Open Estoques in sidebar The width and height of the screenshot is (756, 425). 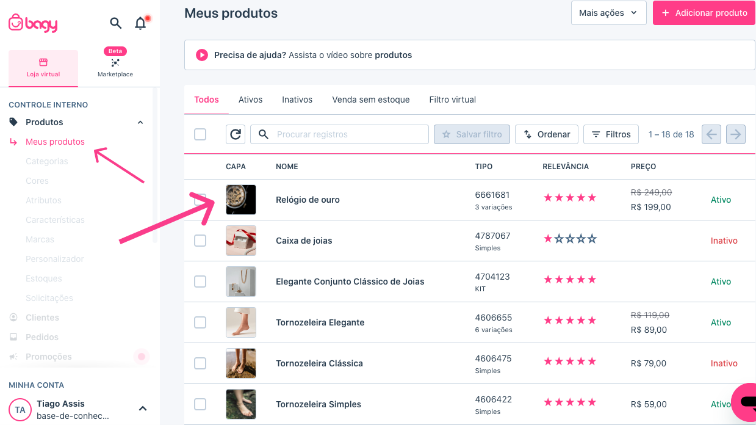tap(44, 278)
